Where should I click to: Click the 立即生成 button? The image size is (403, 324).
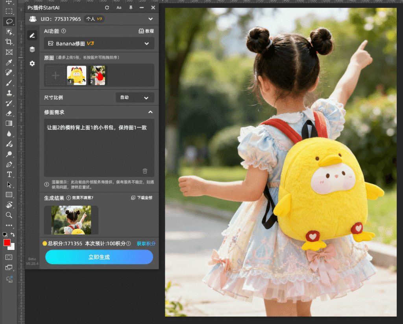[99, 257]
